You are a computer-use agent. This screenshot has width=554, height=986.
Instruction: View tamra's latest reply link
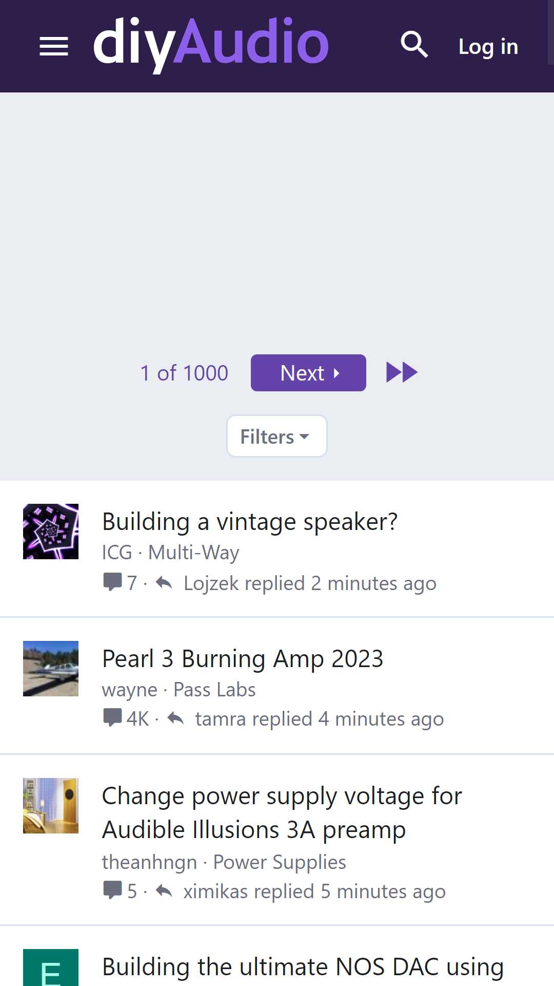click(x=319, y=719)
